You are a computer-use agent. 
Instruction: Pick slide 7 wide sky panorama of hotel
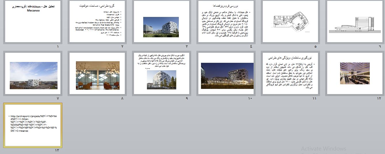click(x=33, y=73)
